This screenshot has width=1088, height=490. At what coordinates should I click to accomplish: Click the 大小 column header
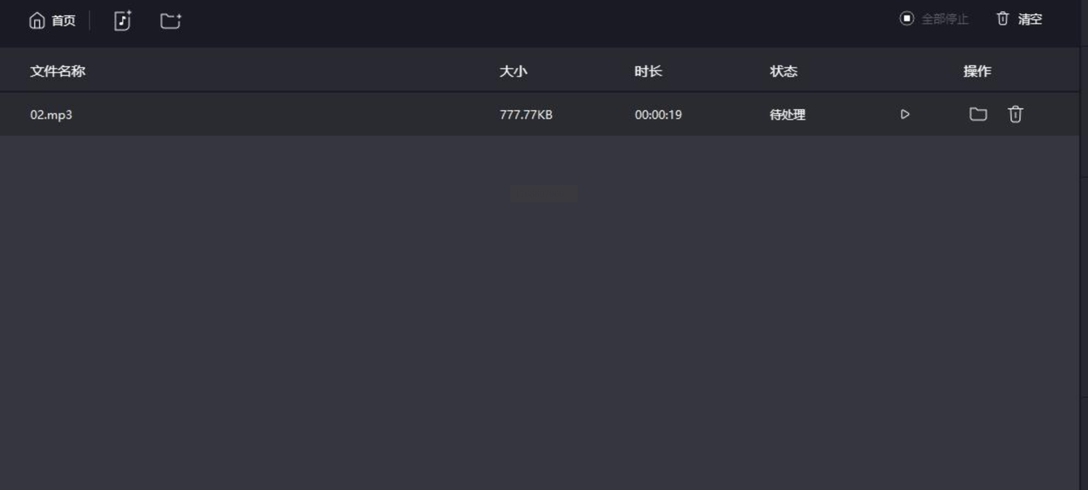pos(513,71)
